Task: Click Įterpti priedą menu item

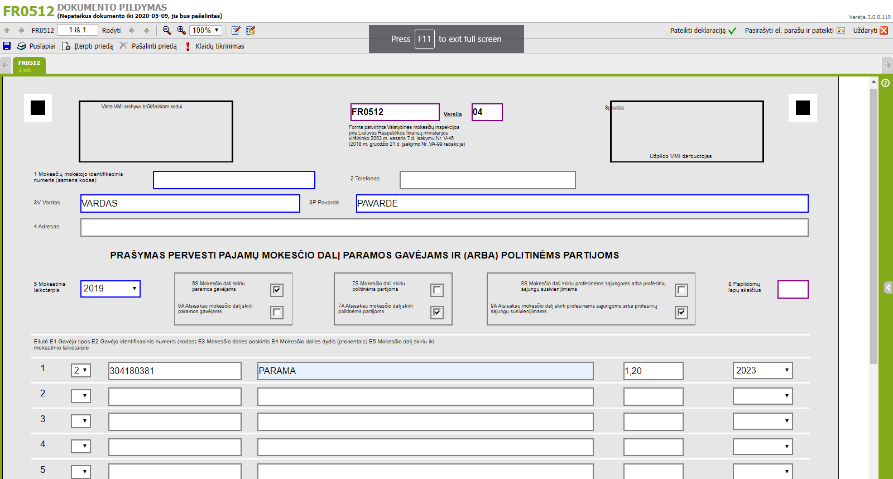Action: click(94, 46)
